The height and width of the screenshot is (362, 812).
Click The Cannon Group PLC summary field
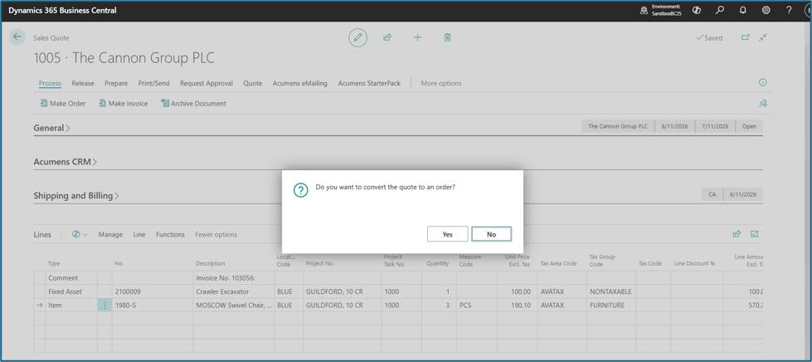point(618,126)
